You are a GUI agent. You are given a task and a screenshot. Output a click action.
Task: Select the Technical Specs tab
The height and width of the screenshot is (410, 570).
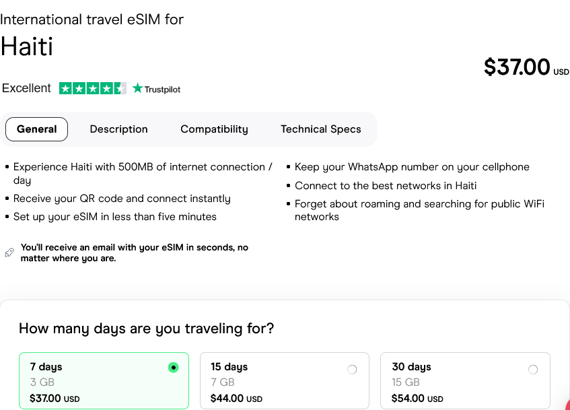320,129
